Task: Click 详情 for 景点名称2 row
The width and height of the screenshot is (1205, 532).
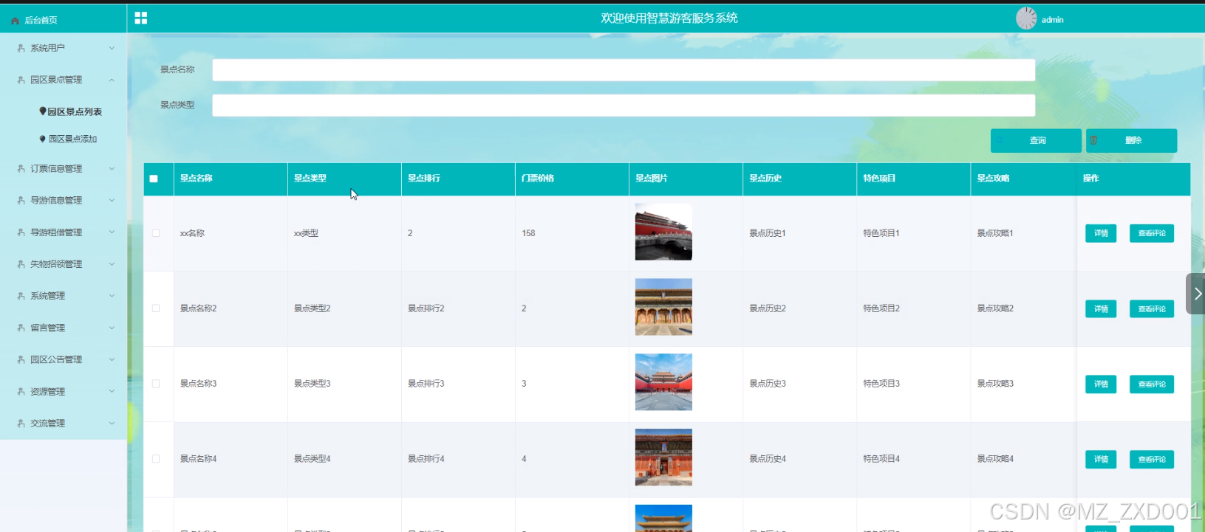Action: [1101, 308]
